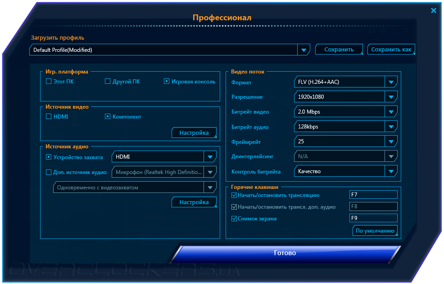This screenshot has height=284, width=444.
Task: Click the F8 hotkey input field
Action: point(373,206)
